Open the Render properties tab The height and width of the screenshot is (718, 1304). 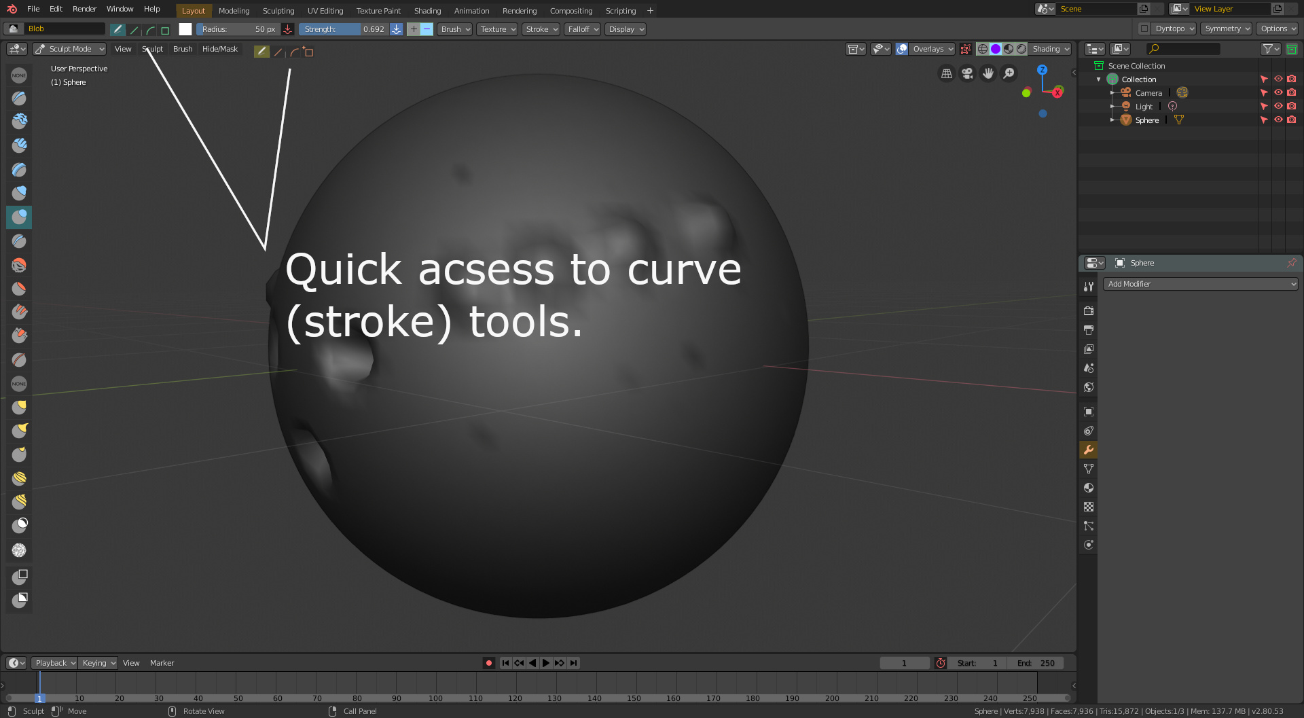click(x=1089, y=310)
